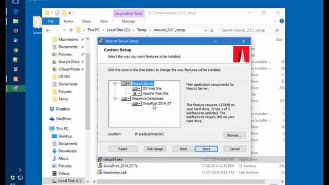Open Downloads under This PC

(67, 151)
